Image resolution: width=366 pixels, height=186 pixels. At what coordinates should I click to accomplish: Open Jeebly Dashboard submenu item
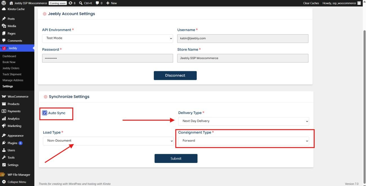[x=9, y=56]
